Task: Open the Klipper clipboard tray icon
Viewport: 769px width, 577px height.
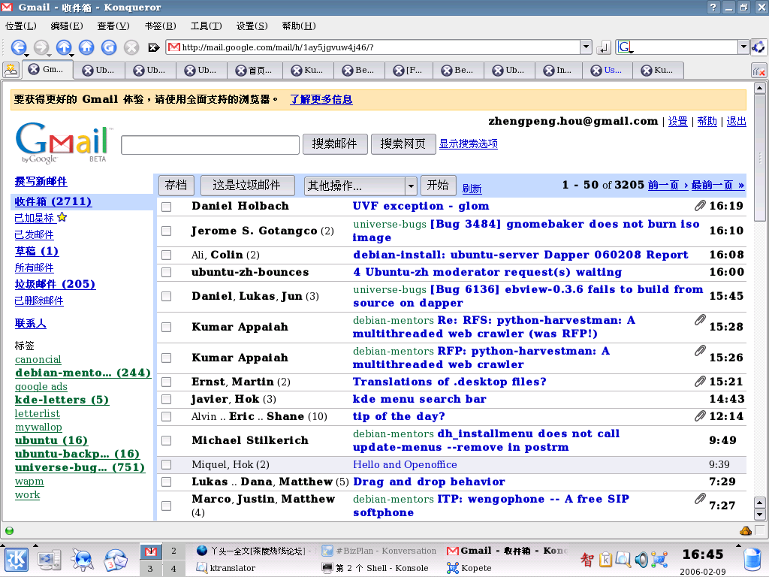Action: [x=606, y=559]
